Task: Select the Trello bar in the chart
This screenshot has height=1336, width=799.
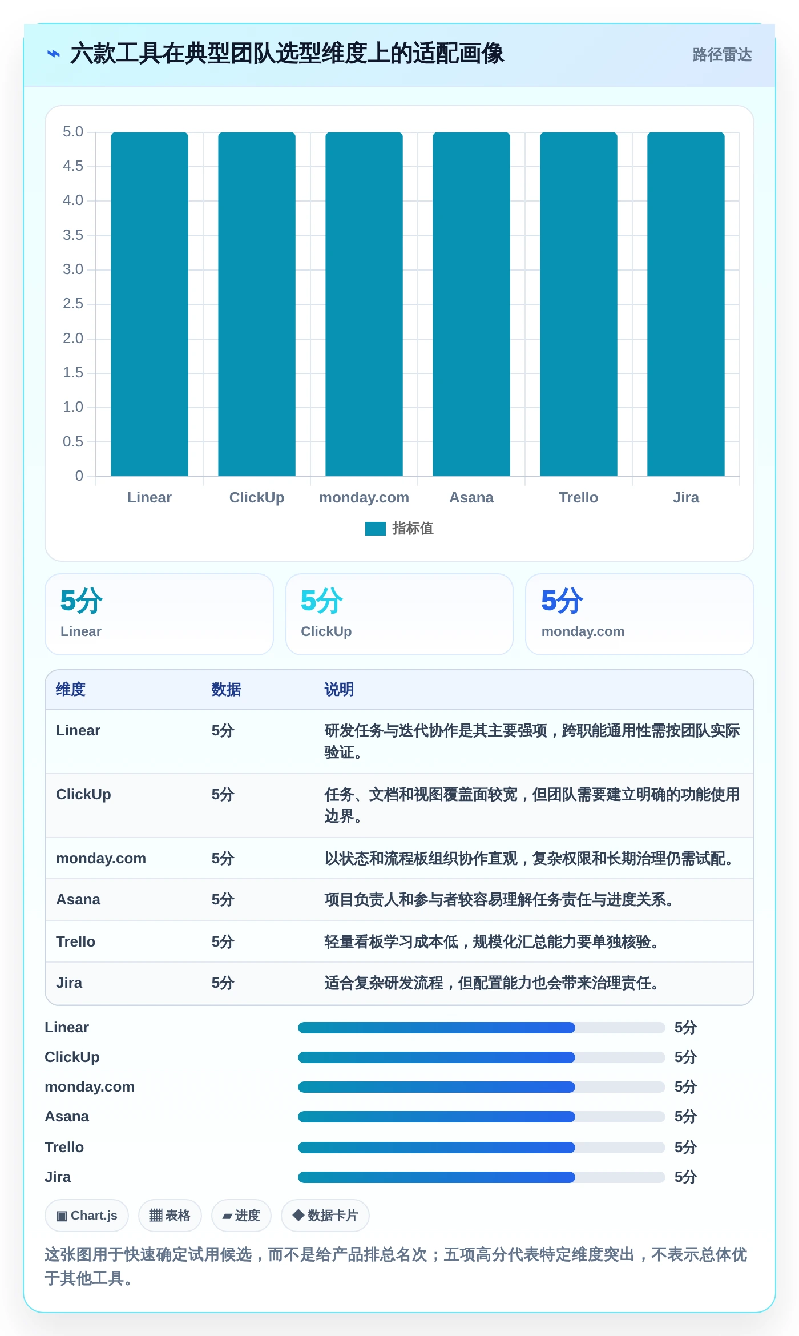Action: [x=579, y=304]
